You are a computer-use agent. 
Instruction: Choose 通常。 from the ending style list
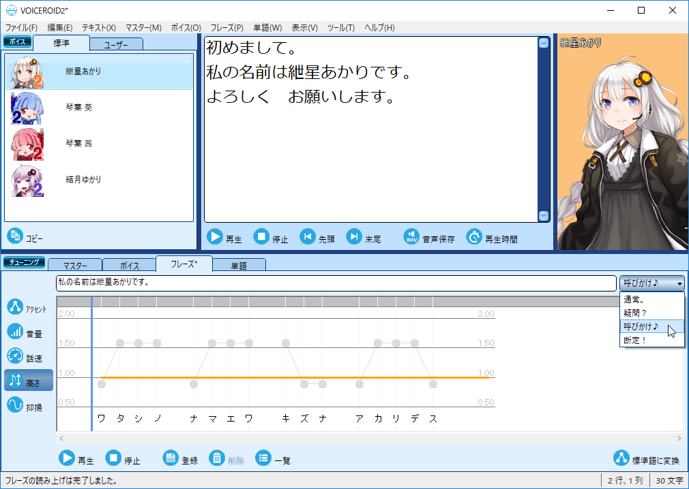coord(652,300)
